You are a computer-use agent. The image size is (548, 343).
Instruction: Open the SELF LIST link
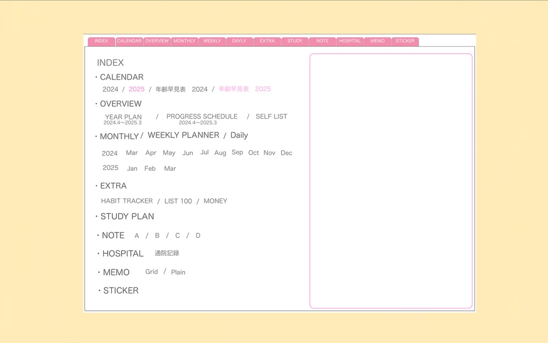click(x=271, y=116)
